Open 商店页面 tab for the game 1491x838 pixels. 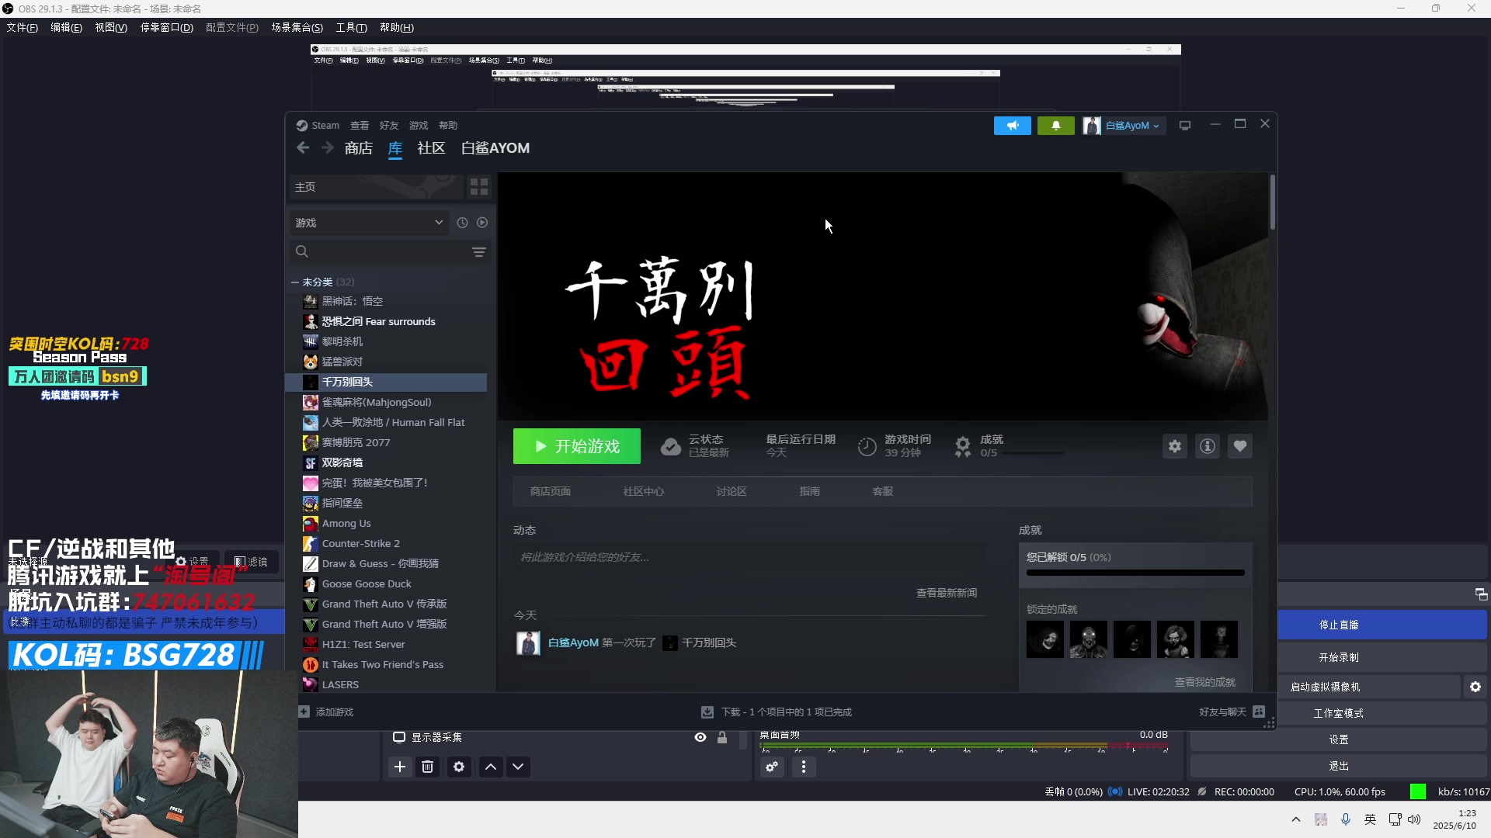pos(550,491)
